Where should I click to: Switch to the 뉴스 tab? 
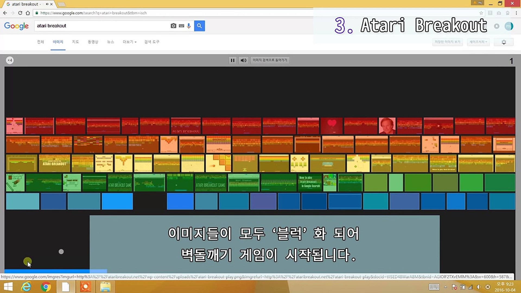110,42
